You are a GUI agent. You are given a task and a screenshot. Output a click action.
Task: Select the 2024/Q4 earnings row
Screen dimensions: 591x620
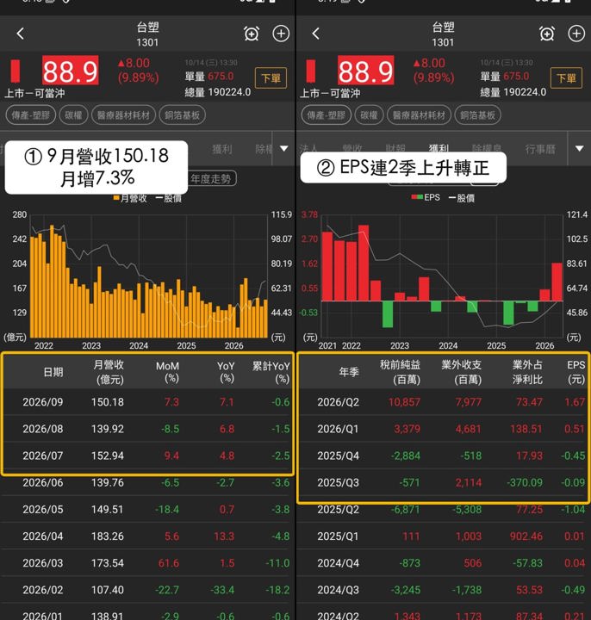(x=442, y=563)
